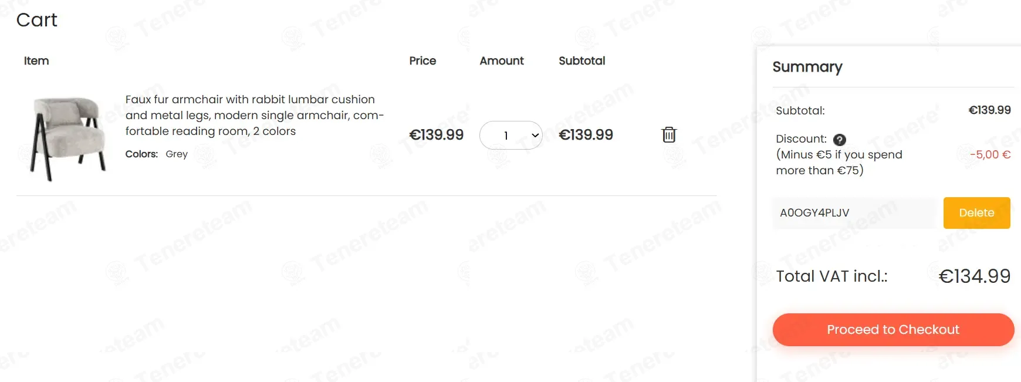
Task: Remove the armchair with the trash icon
Action: click(x=669, y=134)
